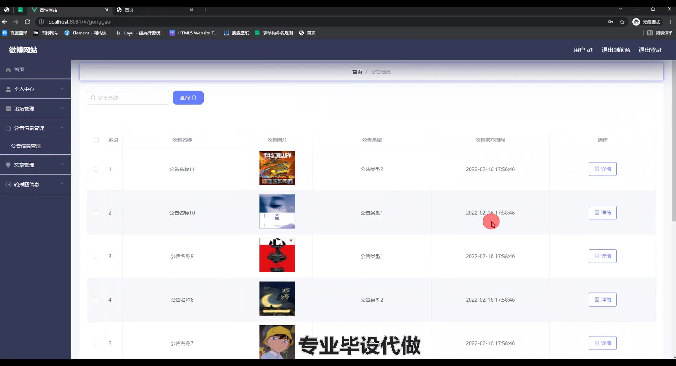Viewport: 676px width, 366px height.
Task: Open a new browser tab
Action: pyautogui.click(x=205, y=10)
